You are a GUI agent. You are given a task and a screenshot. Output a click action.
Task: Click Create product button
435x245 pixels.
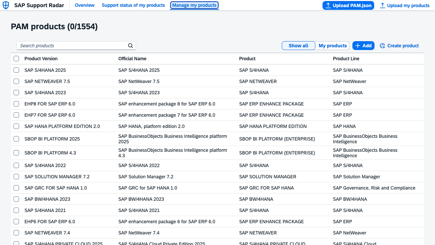tap(399, 46)
